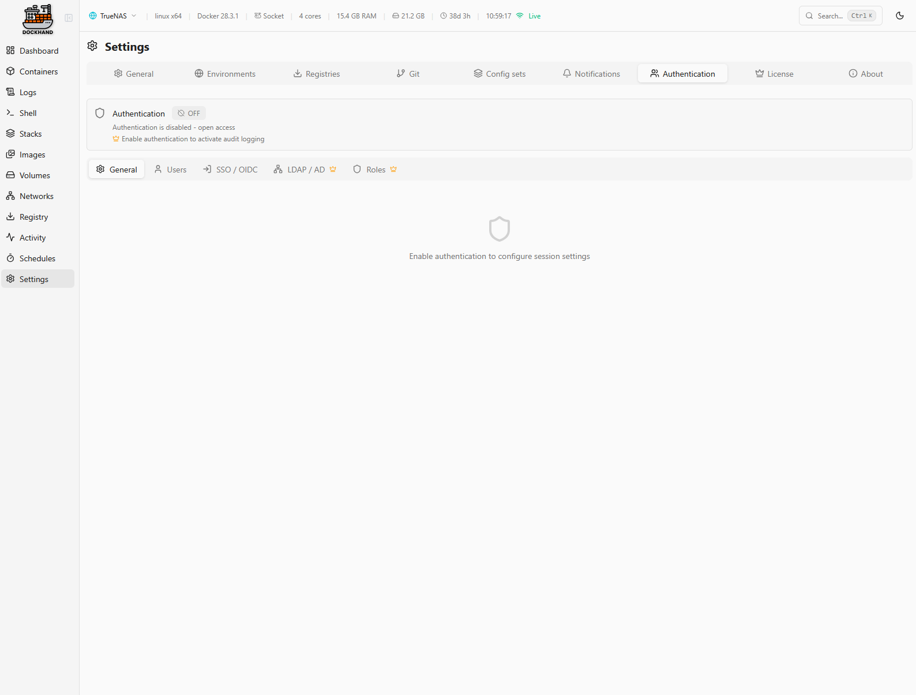The height and width of the screenshot is (695, 916).
Task: Go to the License settings tab
Action: [774, 74]
